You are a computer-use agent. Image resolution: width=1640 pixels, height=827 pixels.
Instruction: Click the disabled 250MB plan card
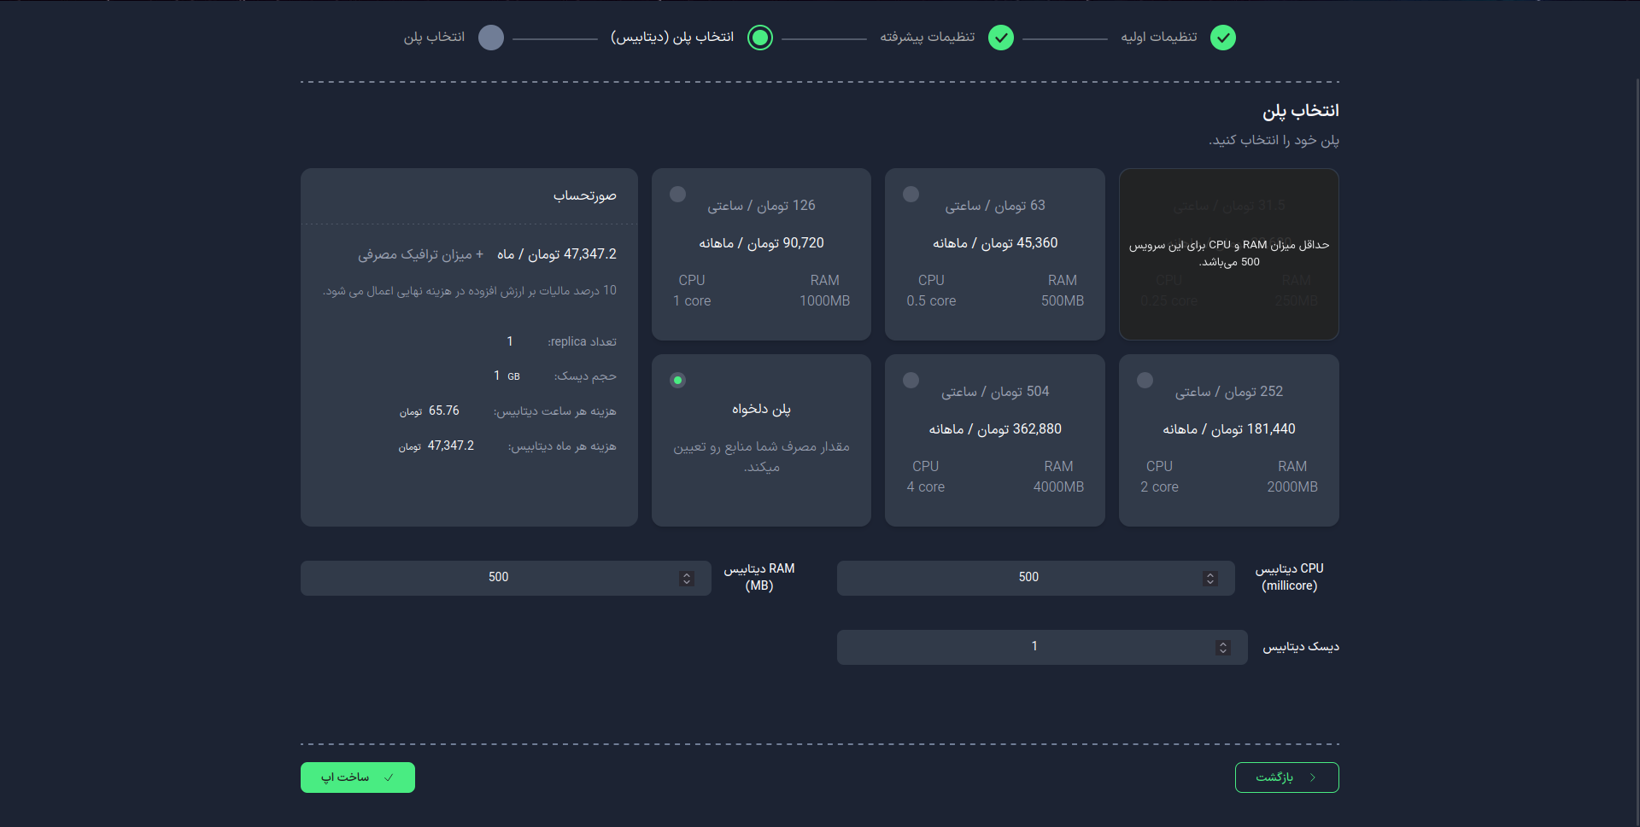pos(1229,254)
